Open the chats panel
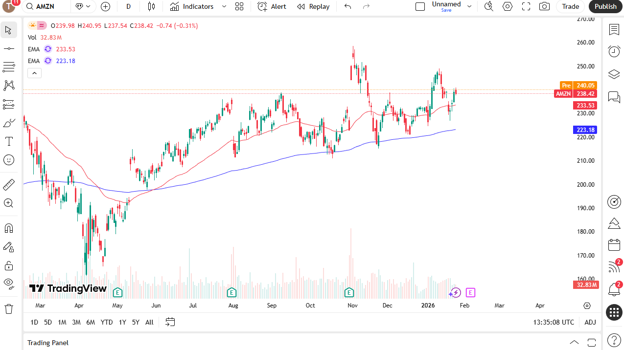 tap(614, 96)
